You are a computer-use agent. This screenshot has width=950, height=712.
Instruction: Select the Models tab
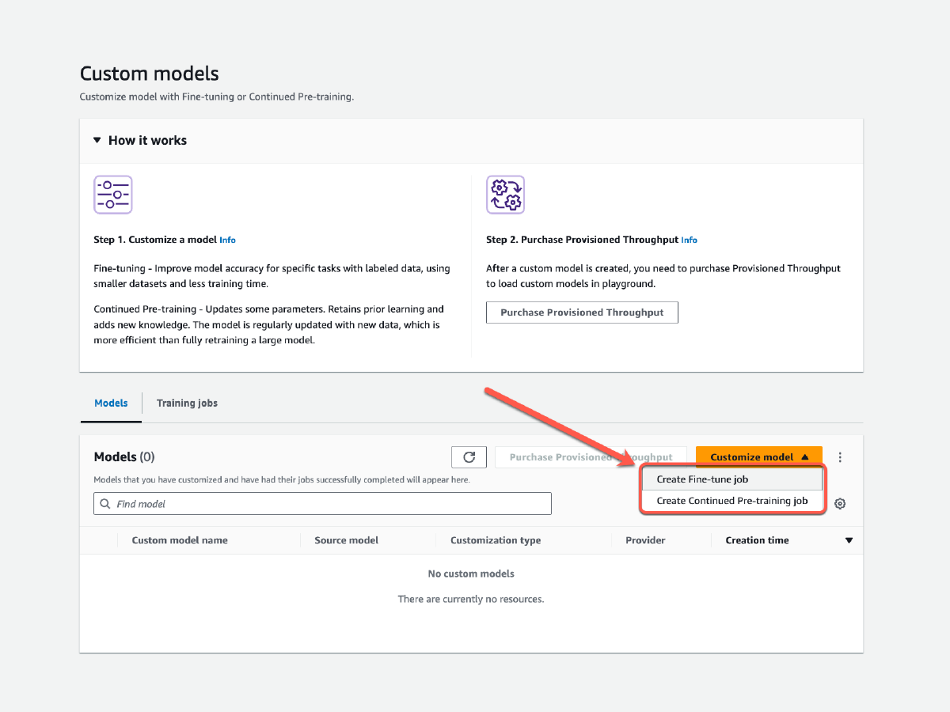pos(111,403)
